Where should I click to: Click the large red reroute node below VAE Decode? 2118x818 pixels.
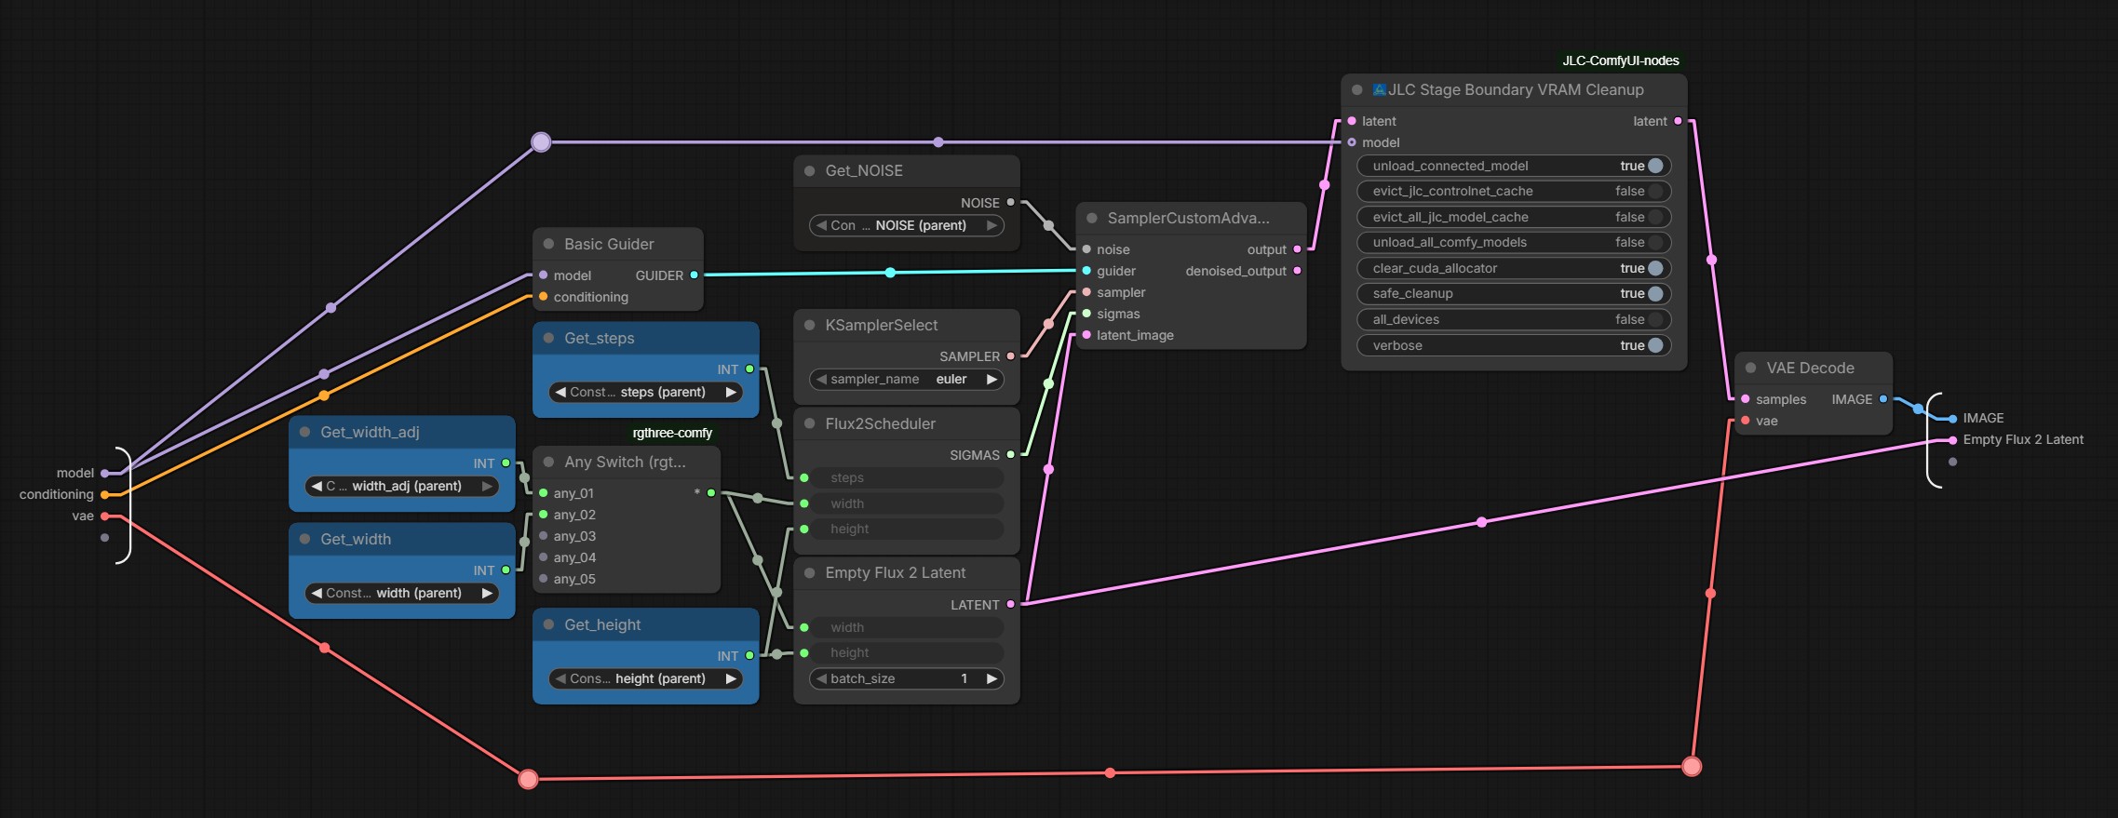click(x=1692, y=767)
